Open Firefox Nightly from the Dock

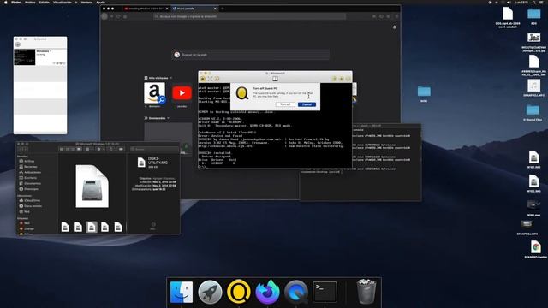(x=267, y=292)
